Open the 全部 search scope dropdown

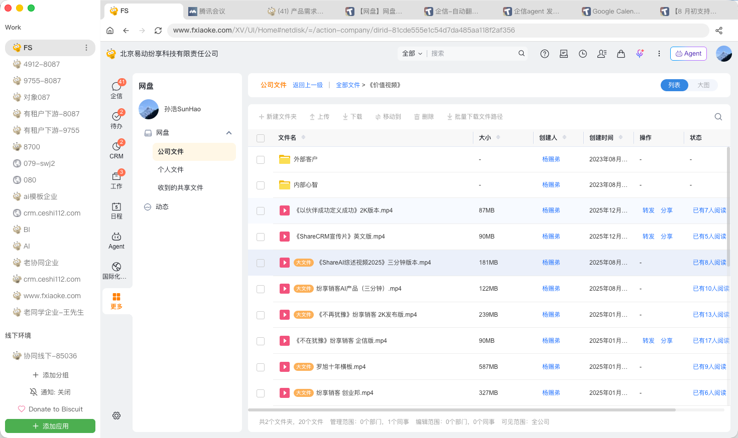coord(412,54)
